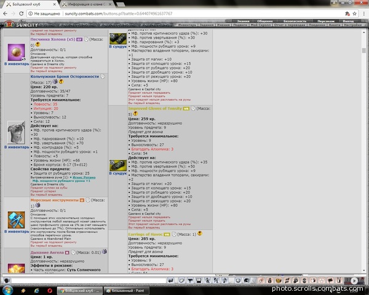Open the Безопасность menu

(295, 21)
